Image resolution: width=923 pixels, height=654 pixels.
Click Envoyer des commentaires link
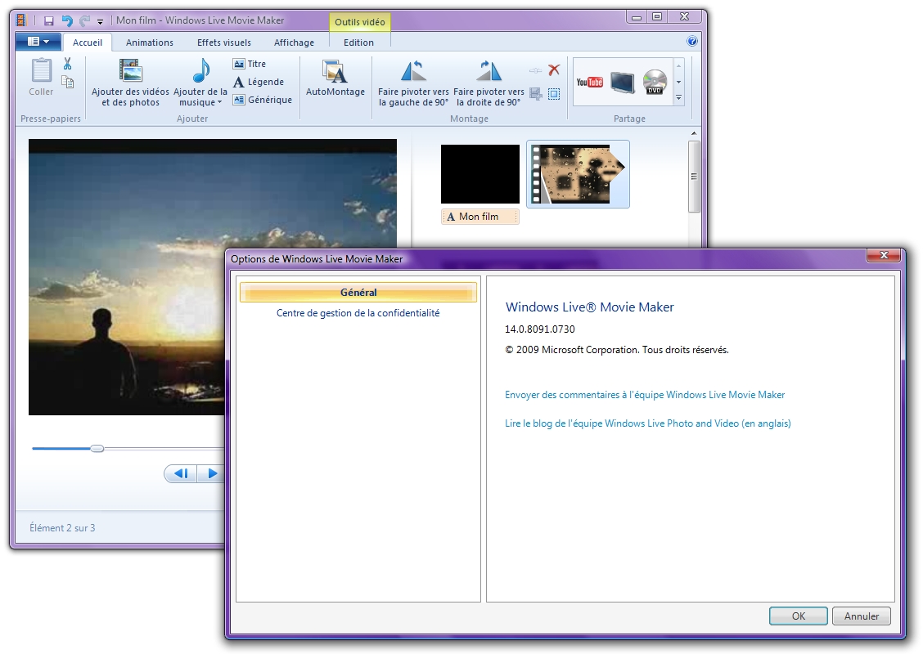645,395
